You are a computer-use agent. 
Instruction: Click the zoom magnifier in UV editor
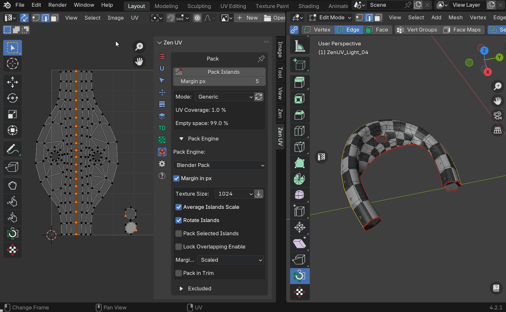(139, 47)
